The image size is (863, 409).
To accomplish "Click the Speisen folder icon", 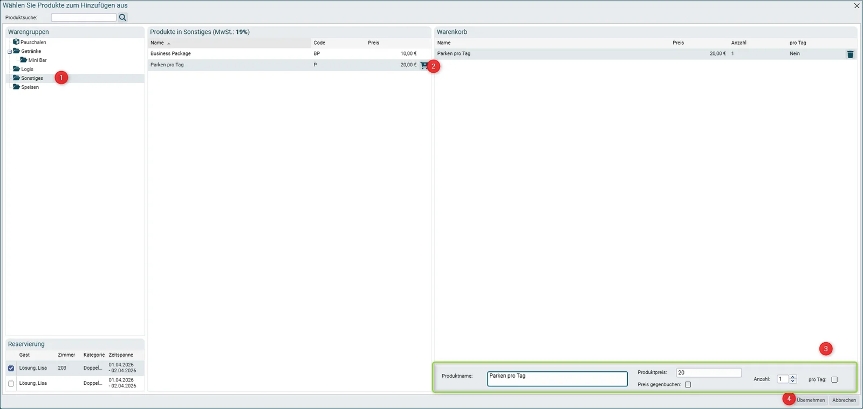I will (16, 87).
